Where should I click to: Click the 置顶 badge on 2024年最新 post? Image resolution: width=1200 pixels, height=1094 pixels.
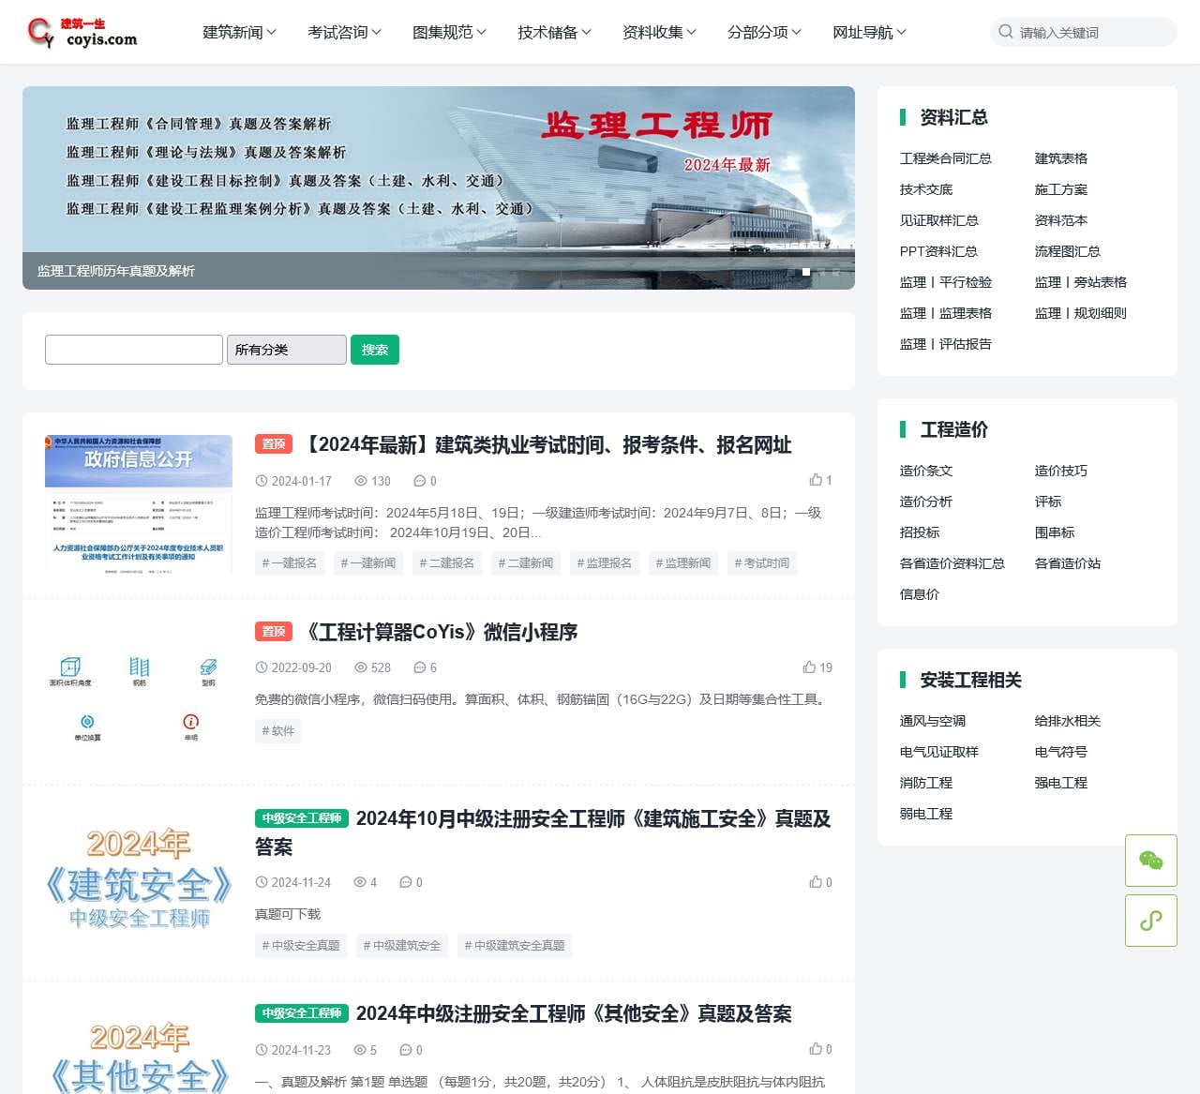coord(274,444)
